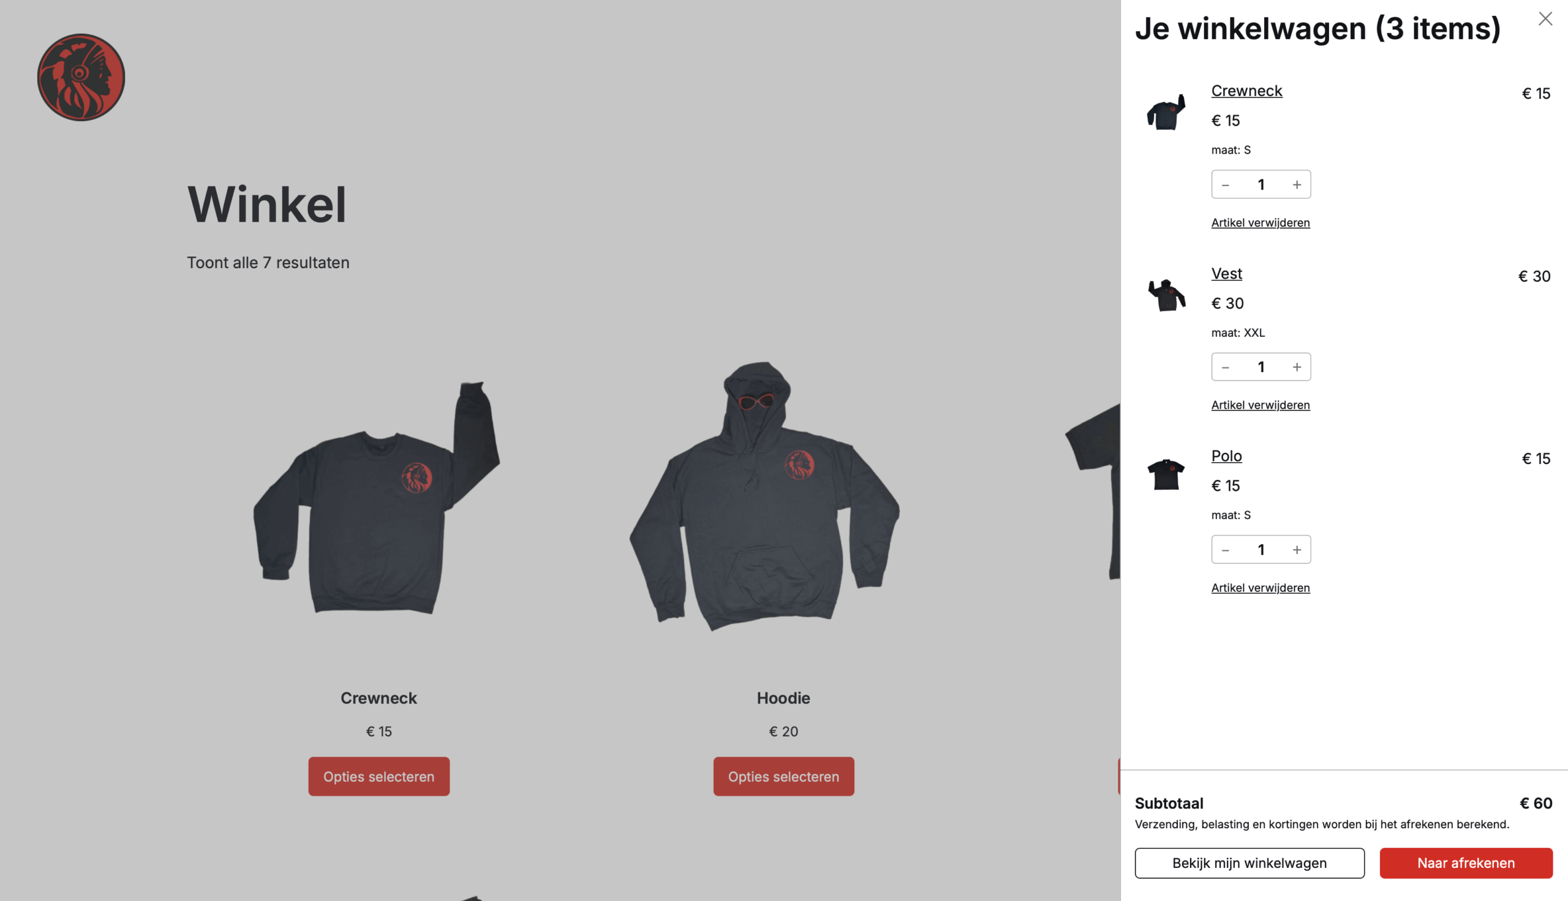Increase Crewneck quantity with plus icon
Image resolution: width=1568 pixels, height=901 pixels.
click(1297, 185)
